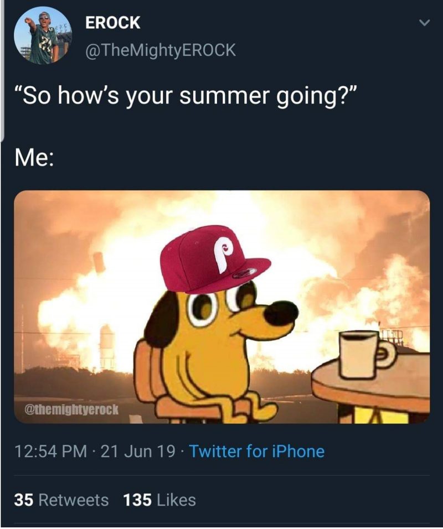Click the maroon Phillies cap in image

214,259
